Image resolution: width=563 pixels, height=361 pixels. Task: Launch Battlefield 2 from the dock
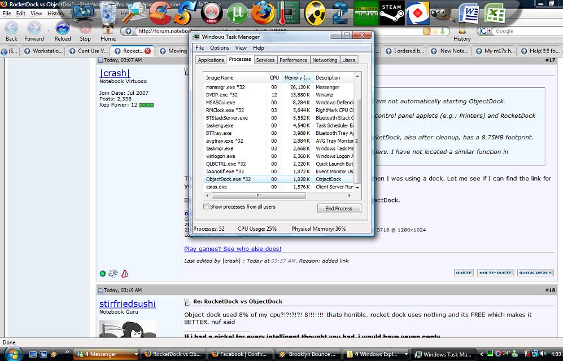pyautogui.click(x=339, y=14)
